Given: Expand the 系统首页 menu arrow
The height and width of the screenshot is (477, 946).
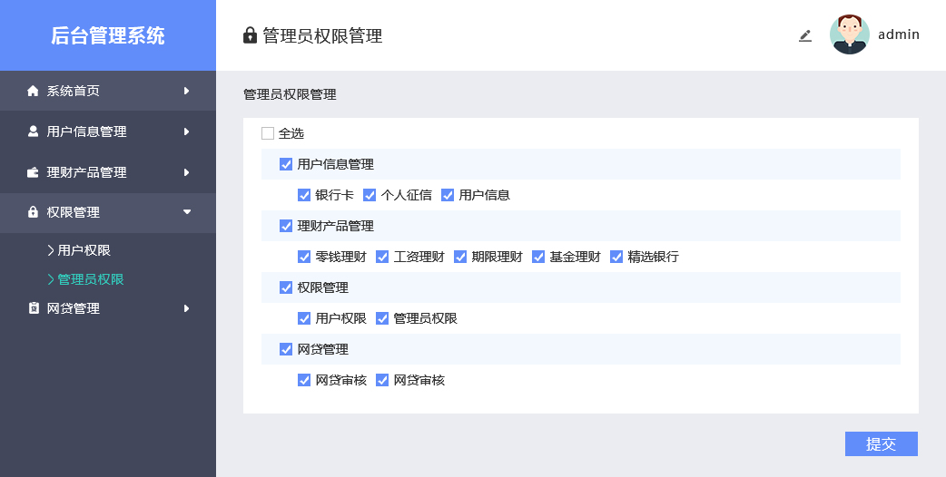Looking at the screenshot, I should click(186, 91).
